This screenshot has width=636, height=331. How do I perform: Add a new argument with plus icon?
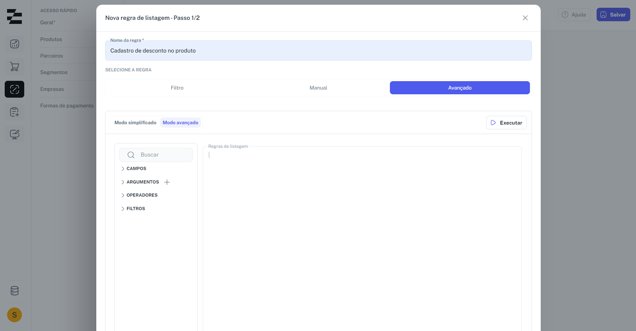point(167,182)
